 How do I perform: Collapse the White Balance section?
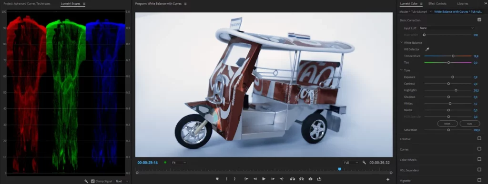[401, 42]
